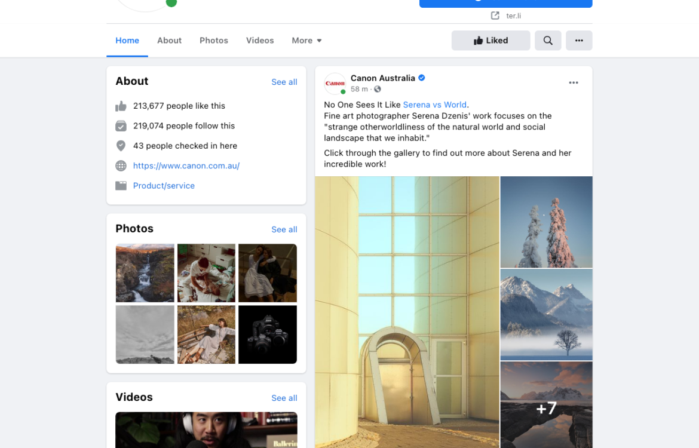Click the Serena vs World link
The width and height of the screenshot is (699, 448).
pos(435,105)
